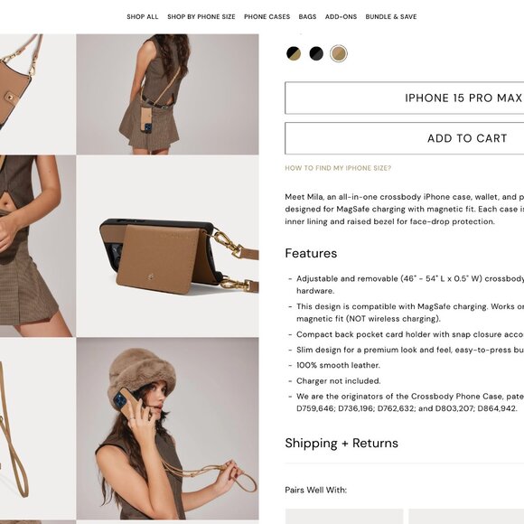Collapse the Features section heading

click(311, 253)
